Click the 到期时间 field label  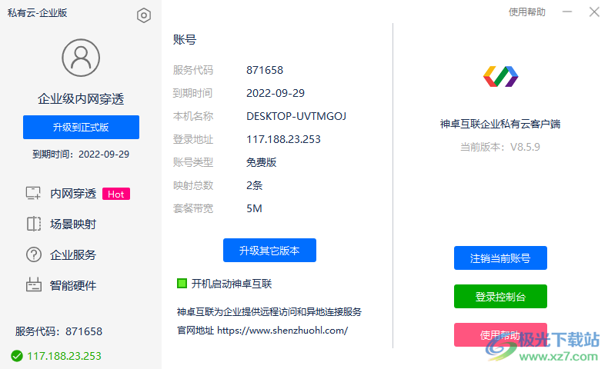192,93
